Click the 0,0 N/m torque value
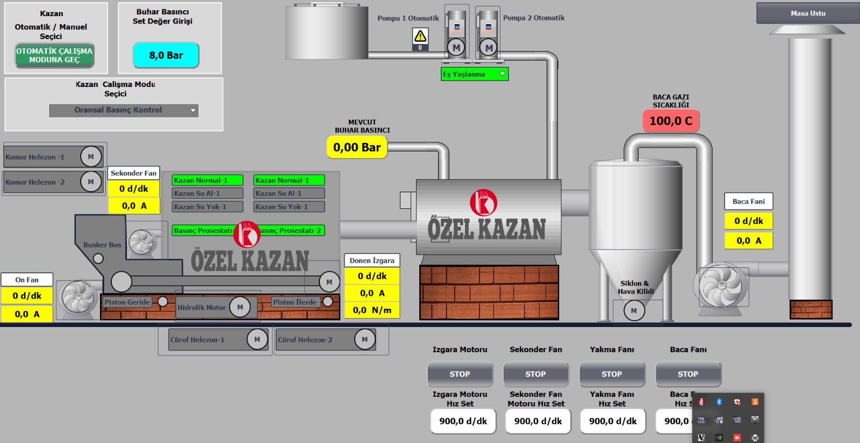 click(372, 310)
